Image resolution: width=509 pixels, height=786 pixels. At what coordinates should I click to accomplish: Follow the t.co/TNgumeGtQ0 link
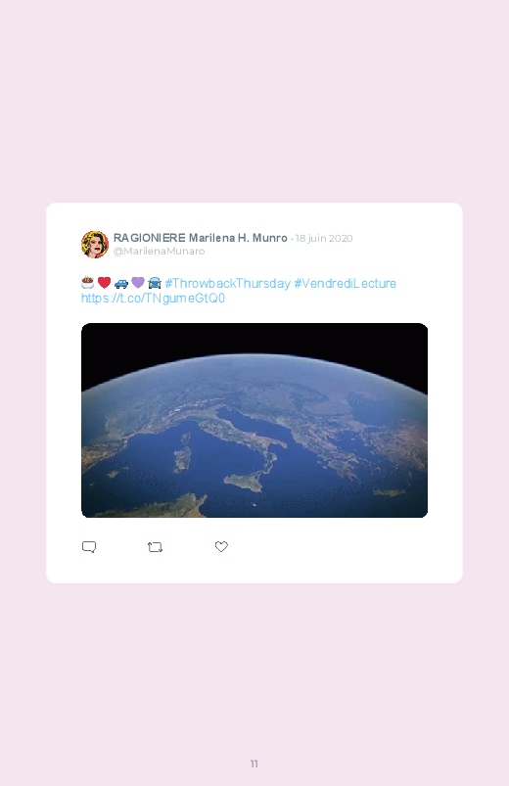153,299
